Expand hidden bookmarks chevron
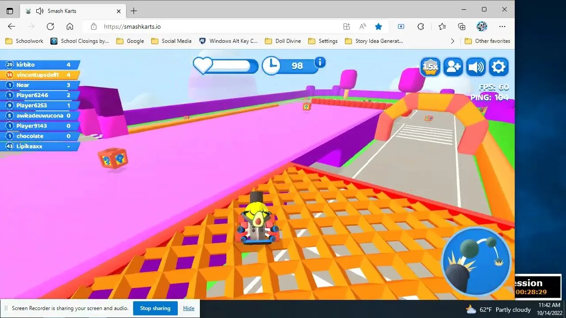Image resolution: width=566 pixels, height=318 pixels. (452, 41)
